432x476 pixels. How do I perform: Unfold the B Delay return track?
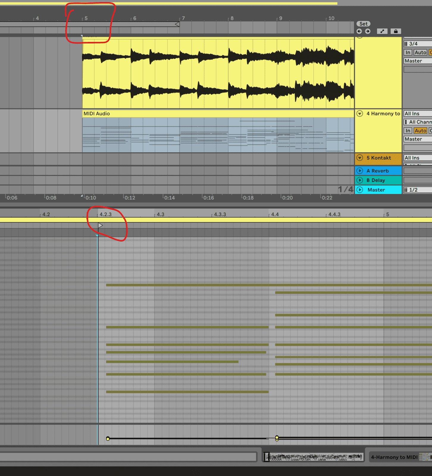[x=360, y=180]
